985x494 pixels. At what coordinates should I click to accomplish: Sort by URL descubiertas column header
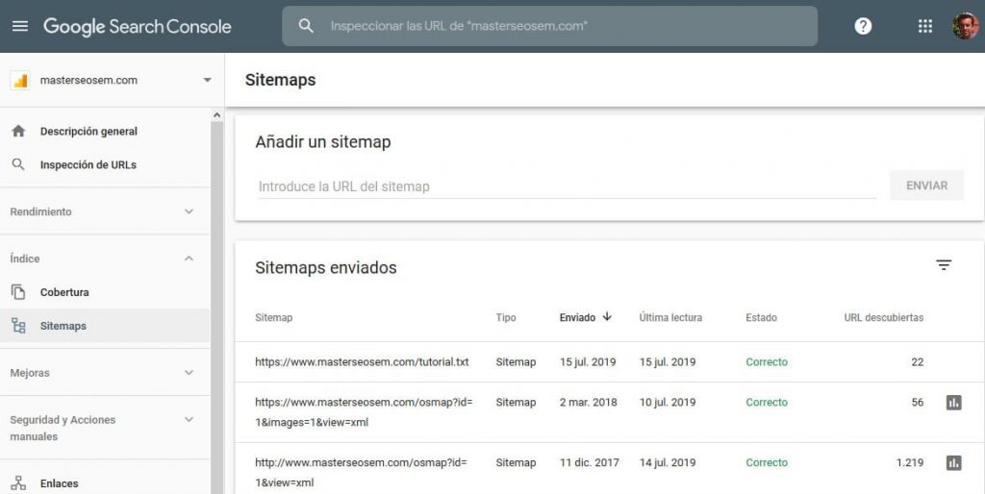883,317
